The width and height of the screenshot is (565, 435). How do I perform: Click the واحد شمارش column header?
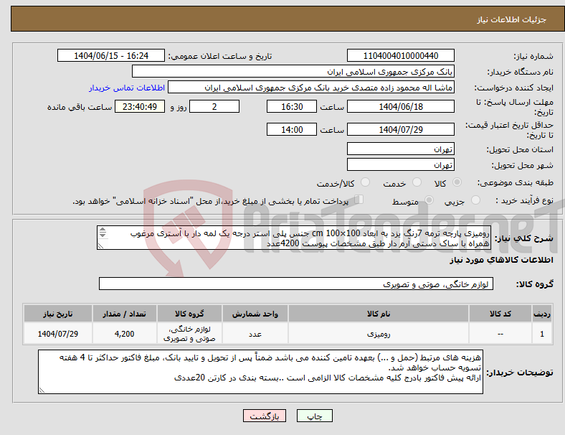[x=255, y=314]
